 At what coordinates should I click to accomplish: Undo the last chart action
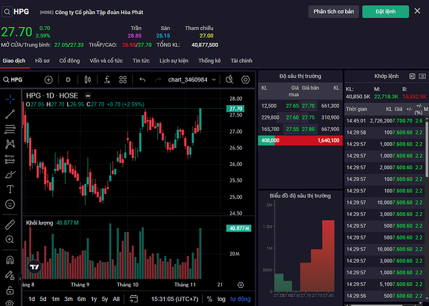(142, 80)
